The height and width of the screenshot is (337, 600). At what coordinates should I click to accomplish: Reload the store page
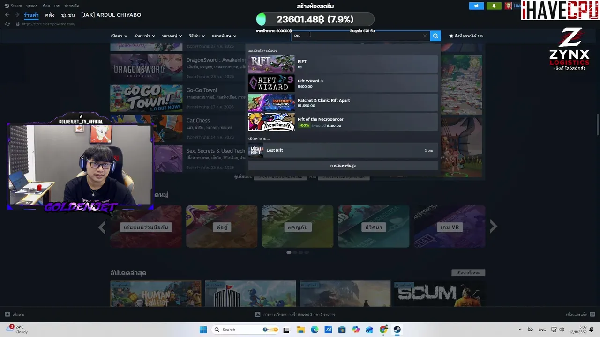[7, 24]
